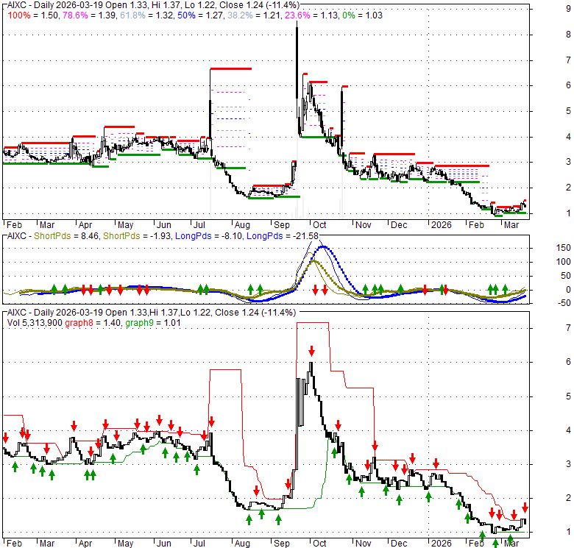Click the leftmost green up arrow in oscillator panel
The height and width of the screenshot is (548, 574).
point(54,289)
